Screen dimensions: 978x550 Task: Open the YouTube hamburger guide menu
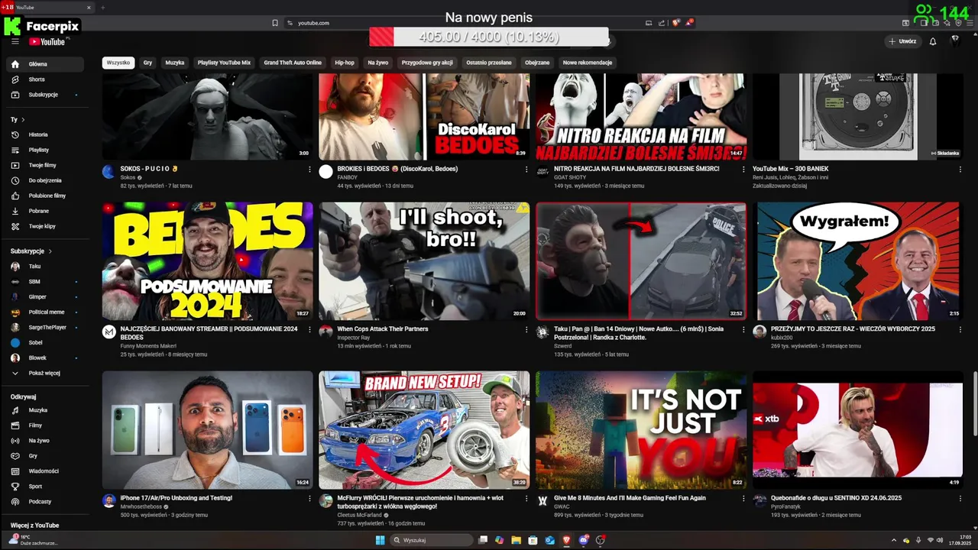click(x=15, y=41)
